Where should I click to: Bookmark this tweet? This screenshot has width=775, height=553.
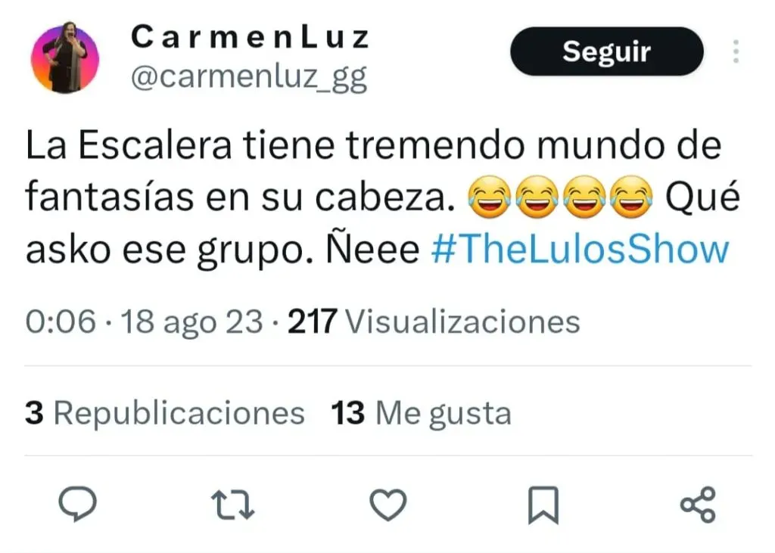click(x=543, y=505)
